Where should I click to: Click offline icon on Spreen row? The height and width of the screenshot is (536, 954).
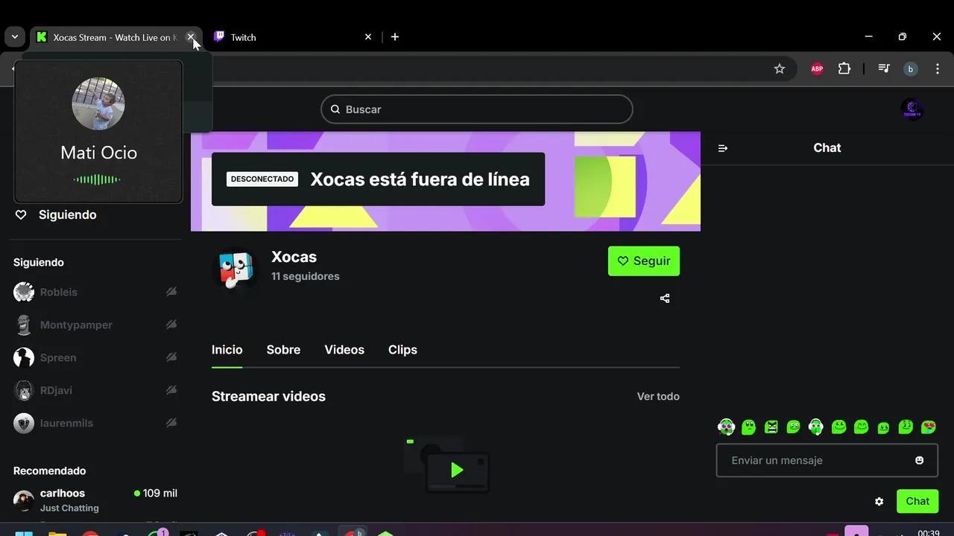point(171,357)
